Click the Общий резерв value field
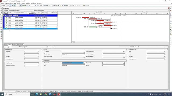Image resolution: width=172 pixels, height=96 pixels. click(x=31, y=63)
